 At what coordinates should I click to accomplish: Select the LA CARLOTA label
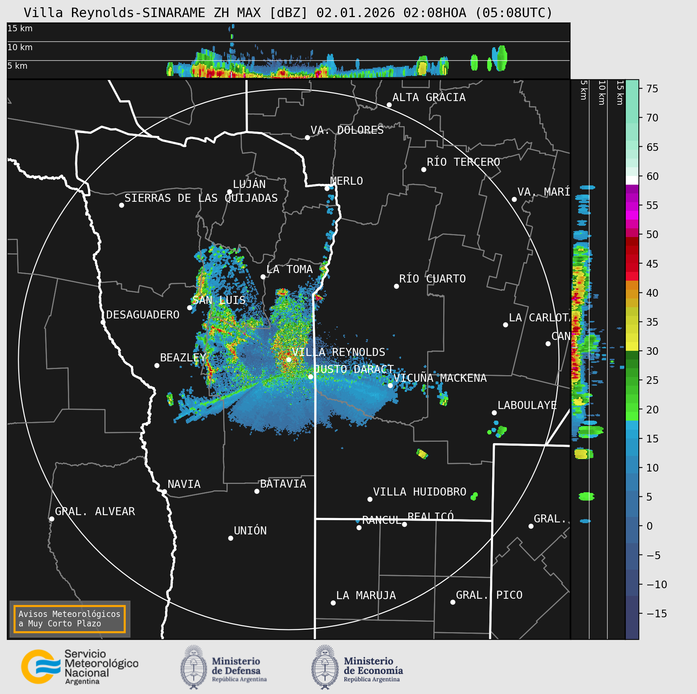(539, 318)
